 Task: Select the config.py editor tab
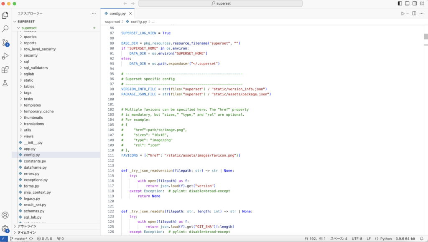tap(117, 13)
